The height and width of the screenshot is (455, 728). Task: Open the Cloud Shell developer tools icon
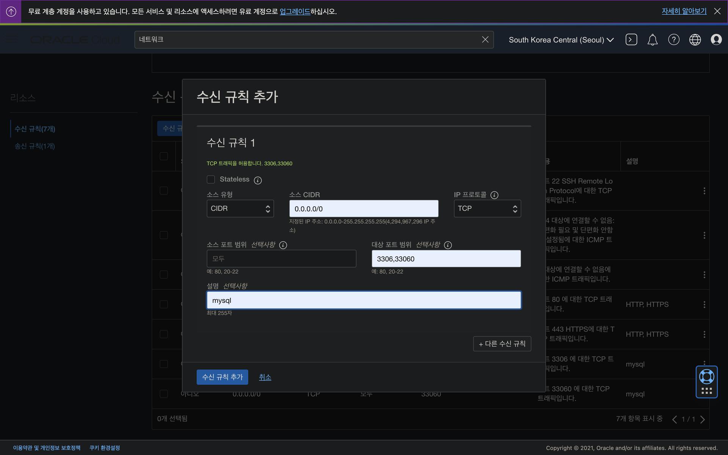point(631,39)
